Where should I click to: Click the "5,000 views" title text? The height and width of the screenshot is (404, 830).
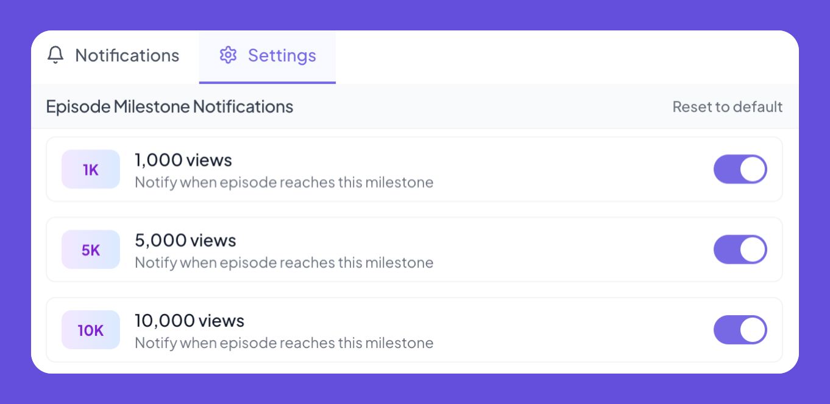click(x=185, y=241)
